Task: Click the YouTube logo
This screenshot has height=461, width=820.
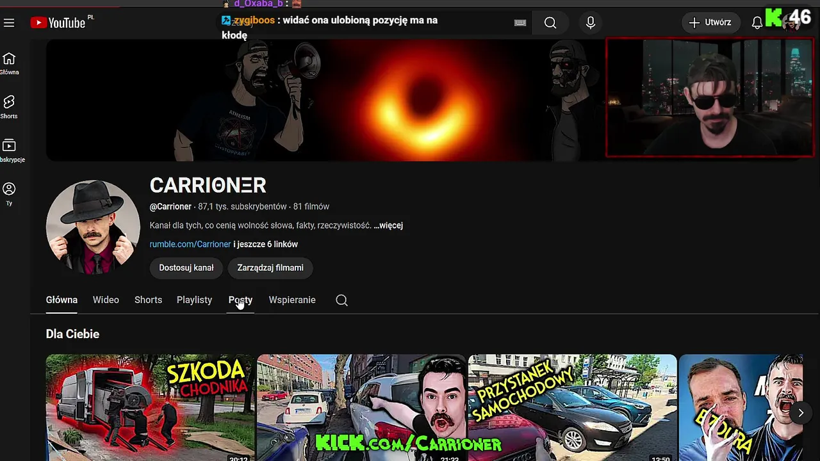Action: click(x=58, y=23)
